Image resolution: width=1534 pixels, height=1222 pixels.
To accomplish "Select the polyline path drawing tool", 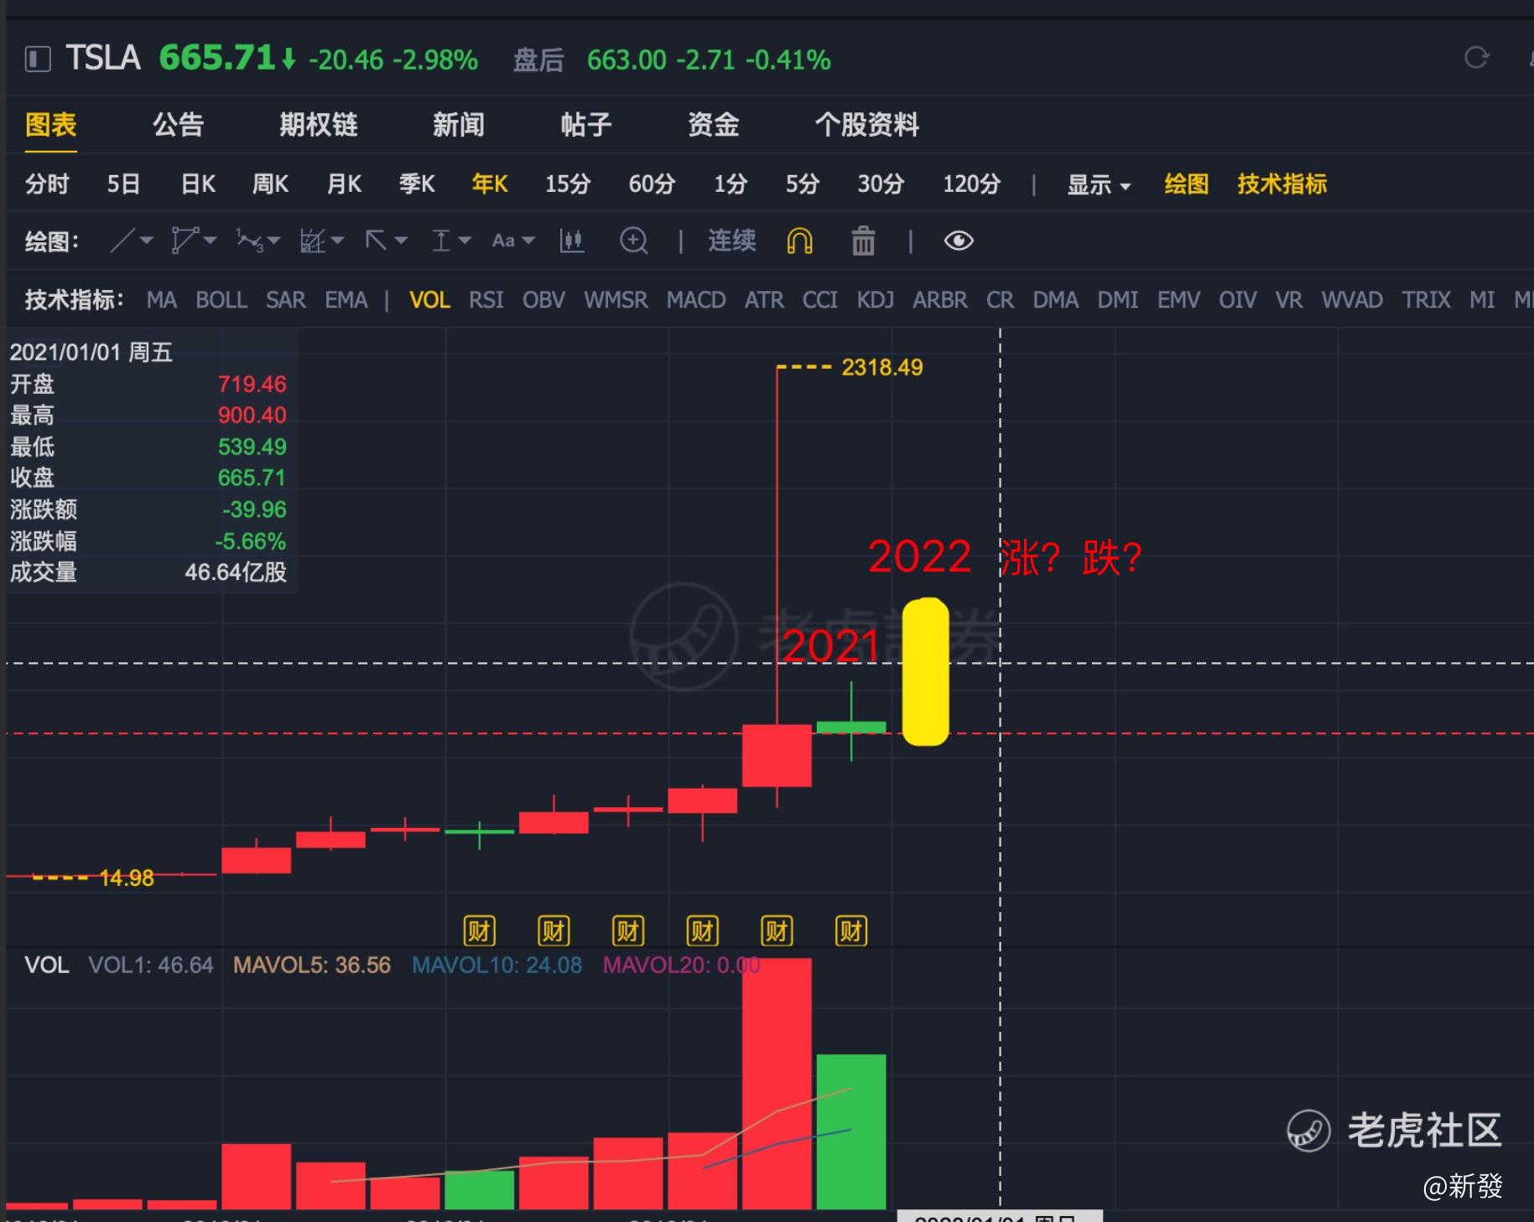I will pos(184,241).
